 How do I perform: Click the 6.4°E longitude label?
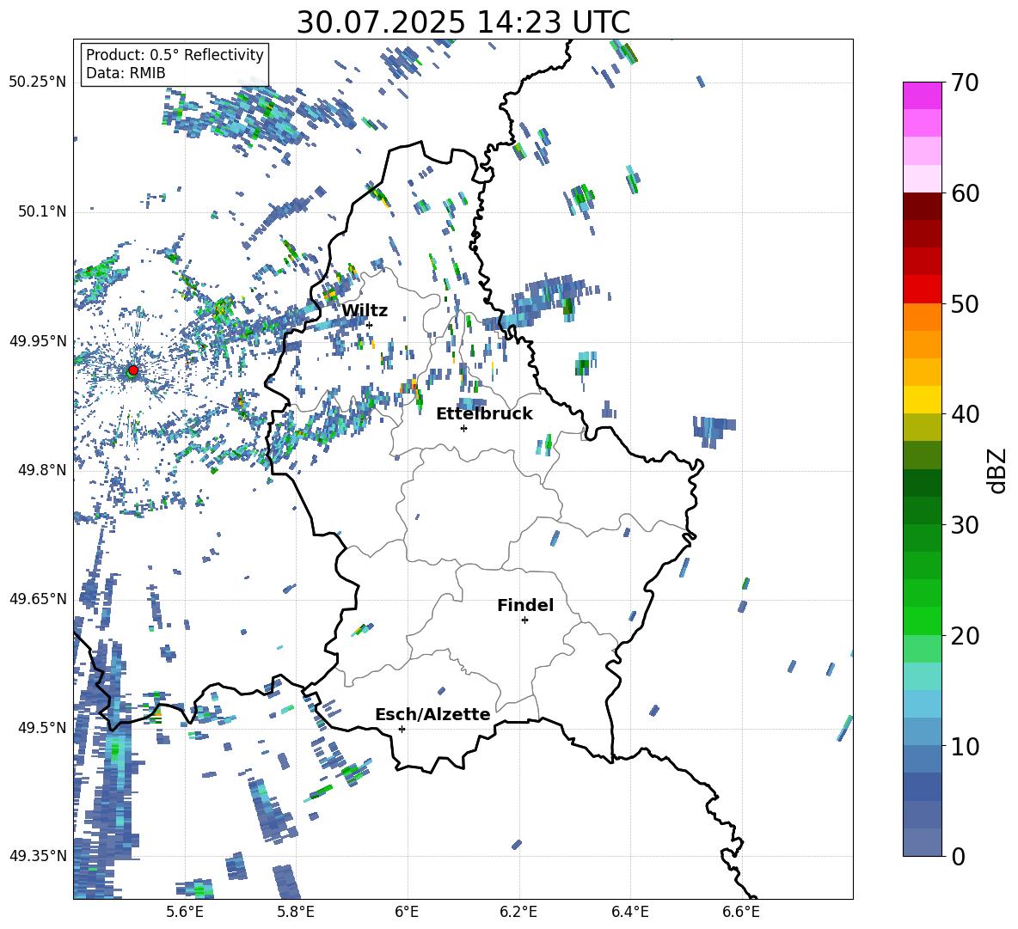pos(629,912)
